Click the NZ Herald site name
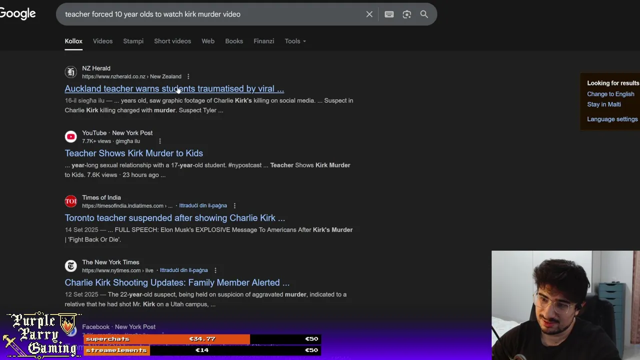This screenshot has width=640, height=360. tap(96, 68)
